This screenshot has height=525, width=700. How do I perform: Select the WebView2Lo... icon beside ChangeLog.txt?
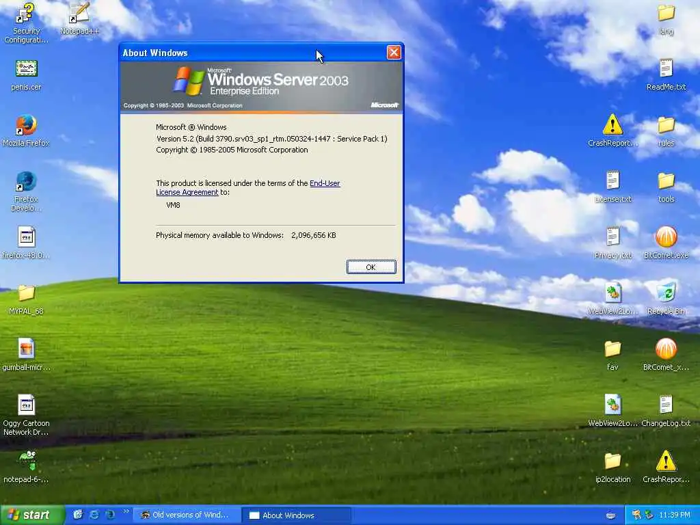coord(612,411)
